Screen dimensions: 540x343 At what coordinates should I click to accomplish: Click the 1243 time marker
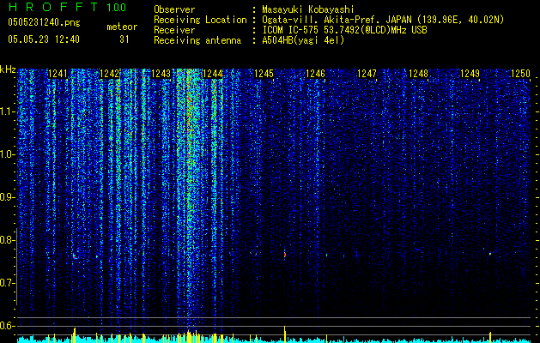161,74
